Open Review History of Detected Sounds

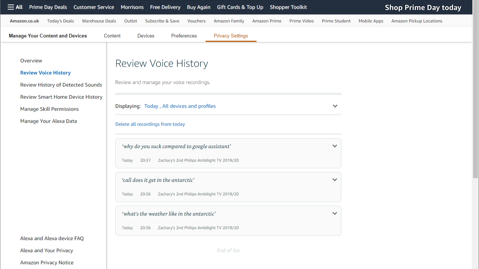(x=61, y=85)
